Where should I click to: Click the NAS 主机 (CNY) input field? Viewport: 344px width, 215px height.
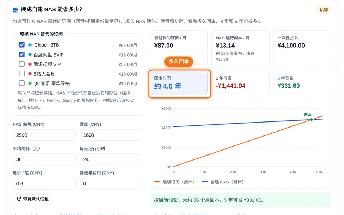click(44, 135)
